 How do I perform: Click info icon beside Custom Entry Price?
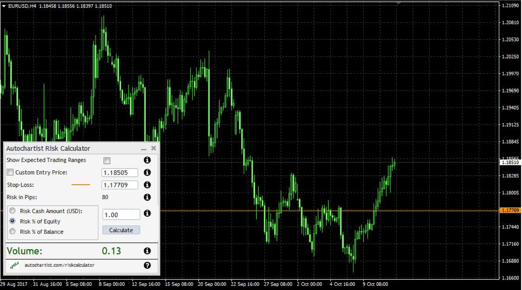pyautogui.click(x=147, y=173)
